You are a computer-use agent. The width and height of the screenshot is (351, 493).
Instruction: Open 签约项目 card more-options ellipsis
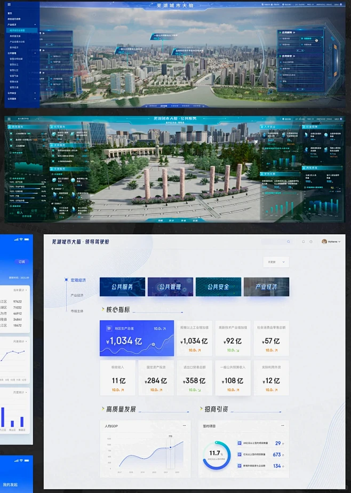tap(282, 425)
